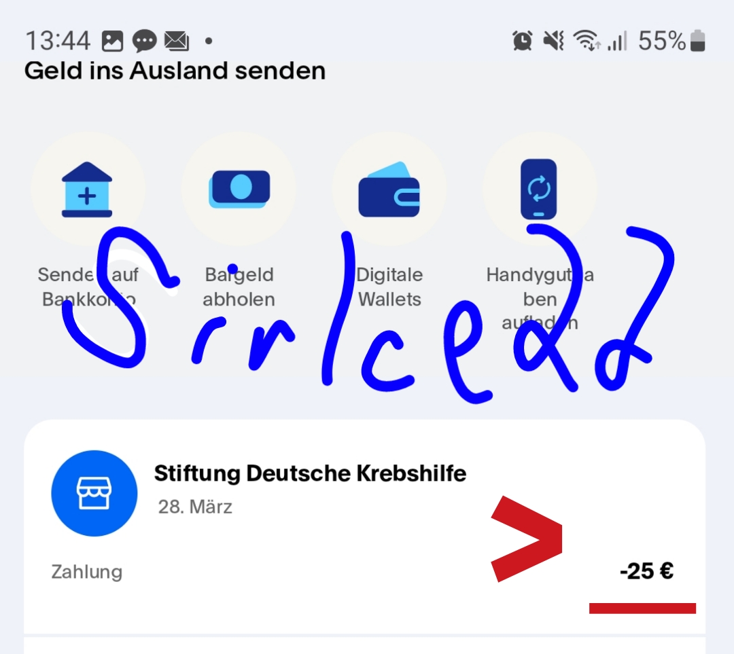Tap the mobile signal strength icon
The image size is (734, 654).
(x=617, y=40)
